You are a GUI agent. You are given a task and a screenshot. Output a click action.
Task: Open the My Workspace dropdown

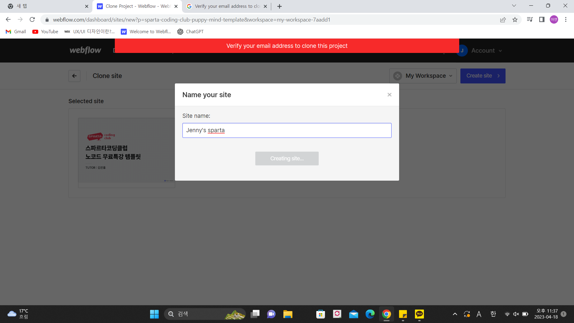pos(423,76)
